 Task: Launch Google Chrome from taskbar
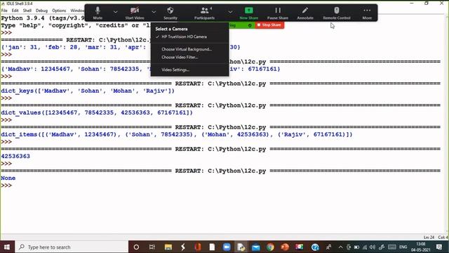click(x=270, y=247)
